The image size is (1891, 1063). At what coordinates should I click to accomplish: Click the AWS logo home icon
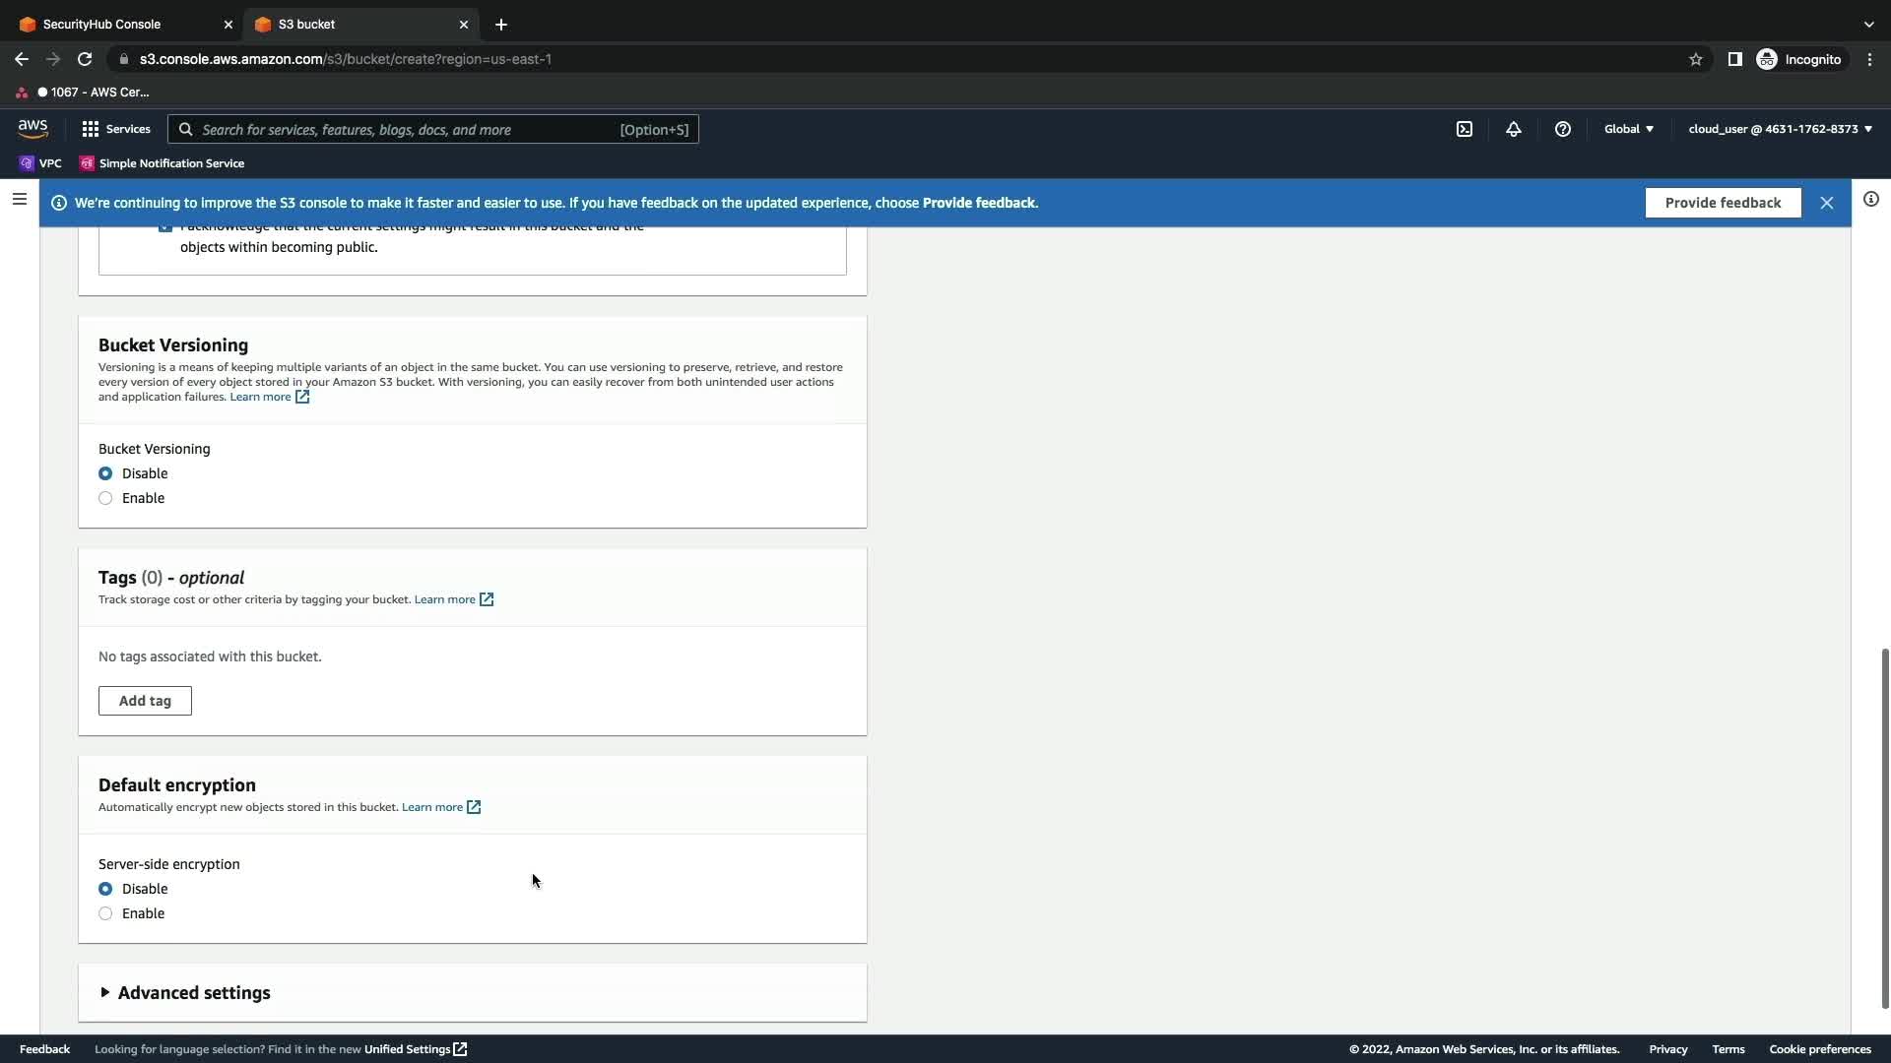click(x=33, y=129)
